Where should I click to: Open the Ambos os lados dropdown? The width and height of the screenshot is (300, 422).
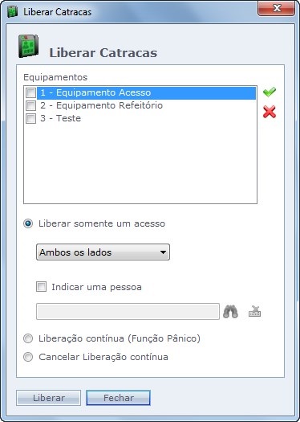[103, 252]
